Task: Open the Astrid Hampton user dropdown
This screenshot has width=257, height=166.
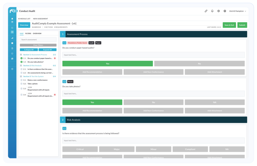Action: tap(237, 11)
